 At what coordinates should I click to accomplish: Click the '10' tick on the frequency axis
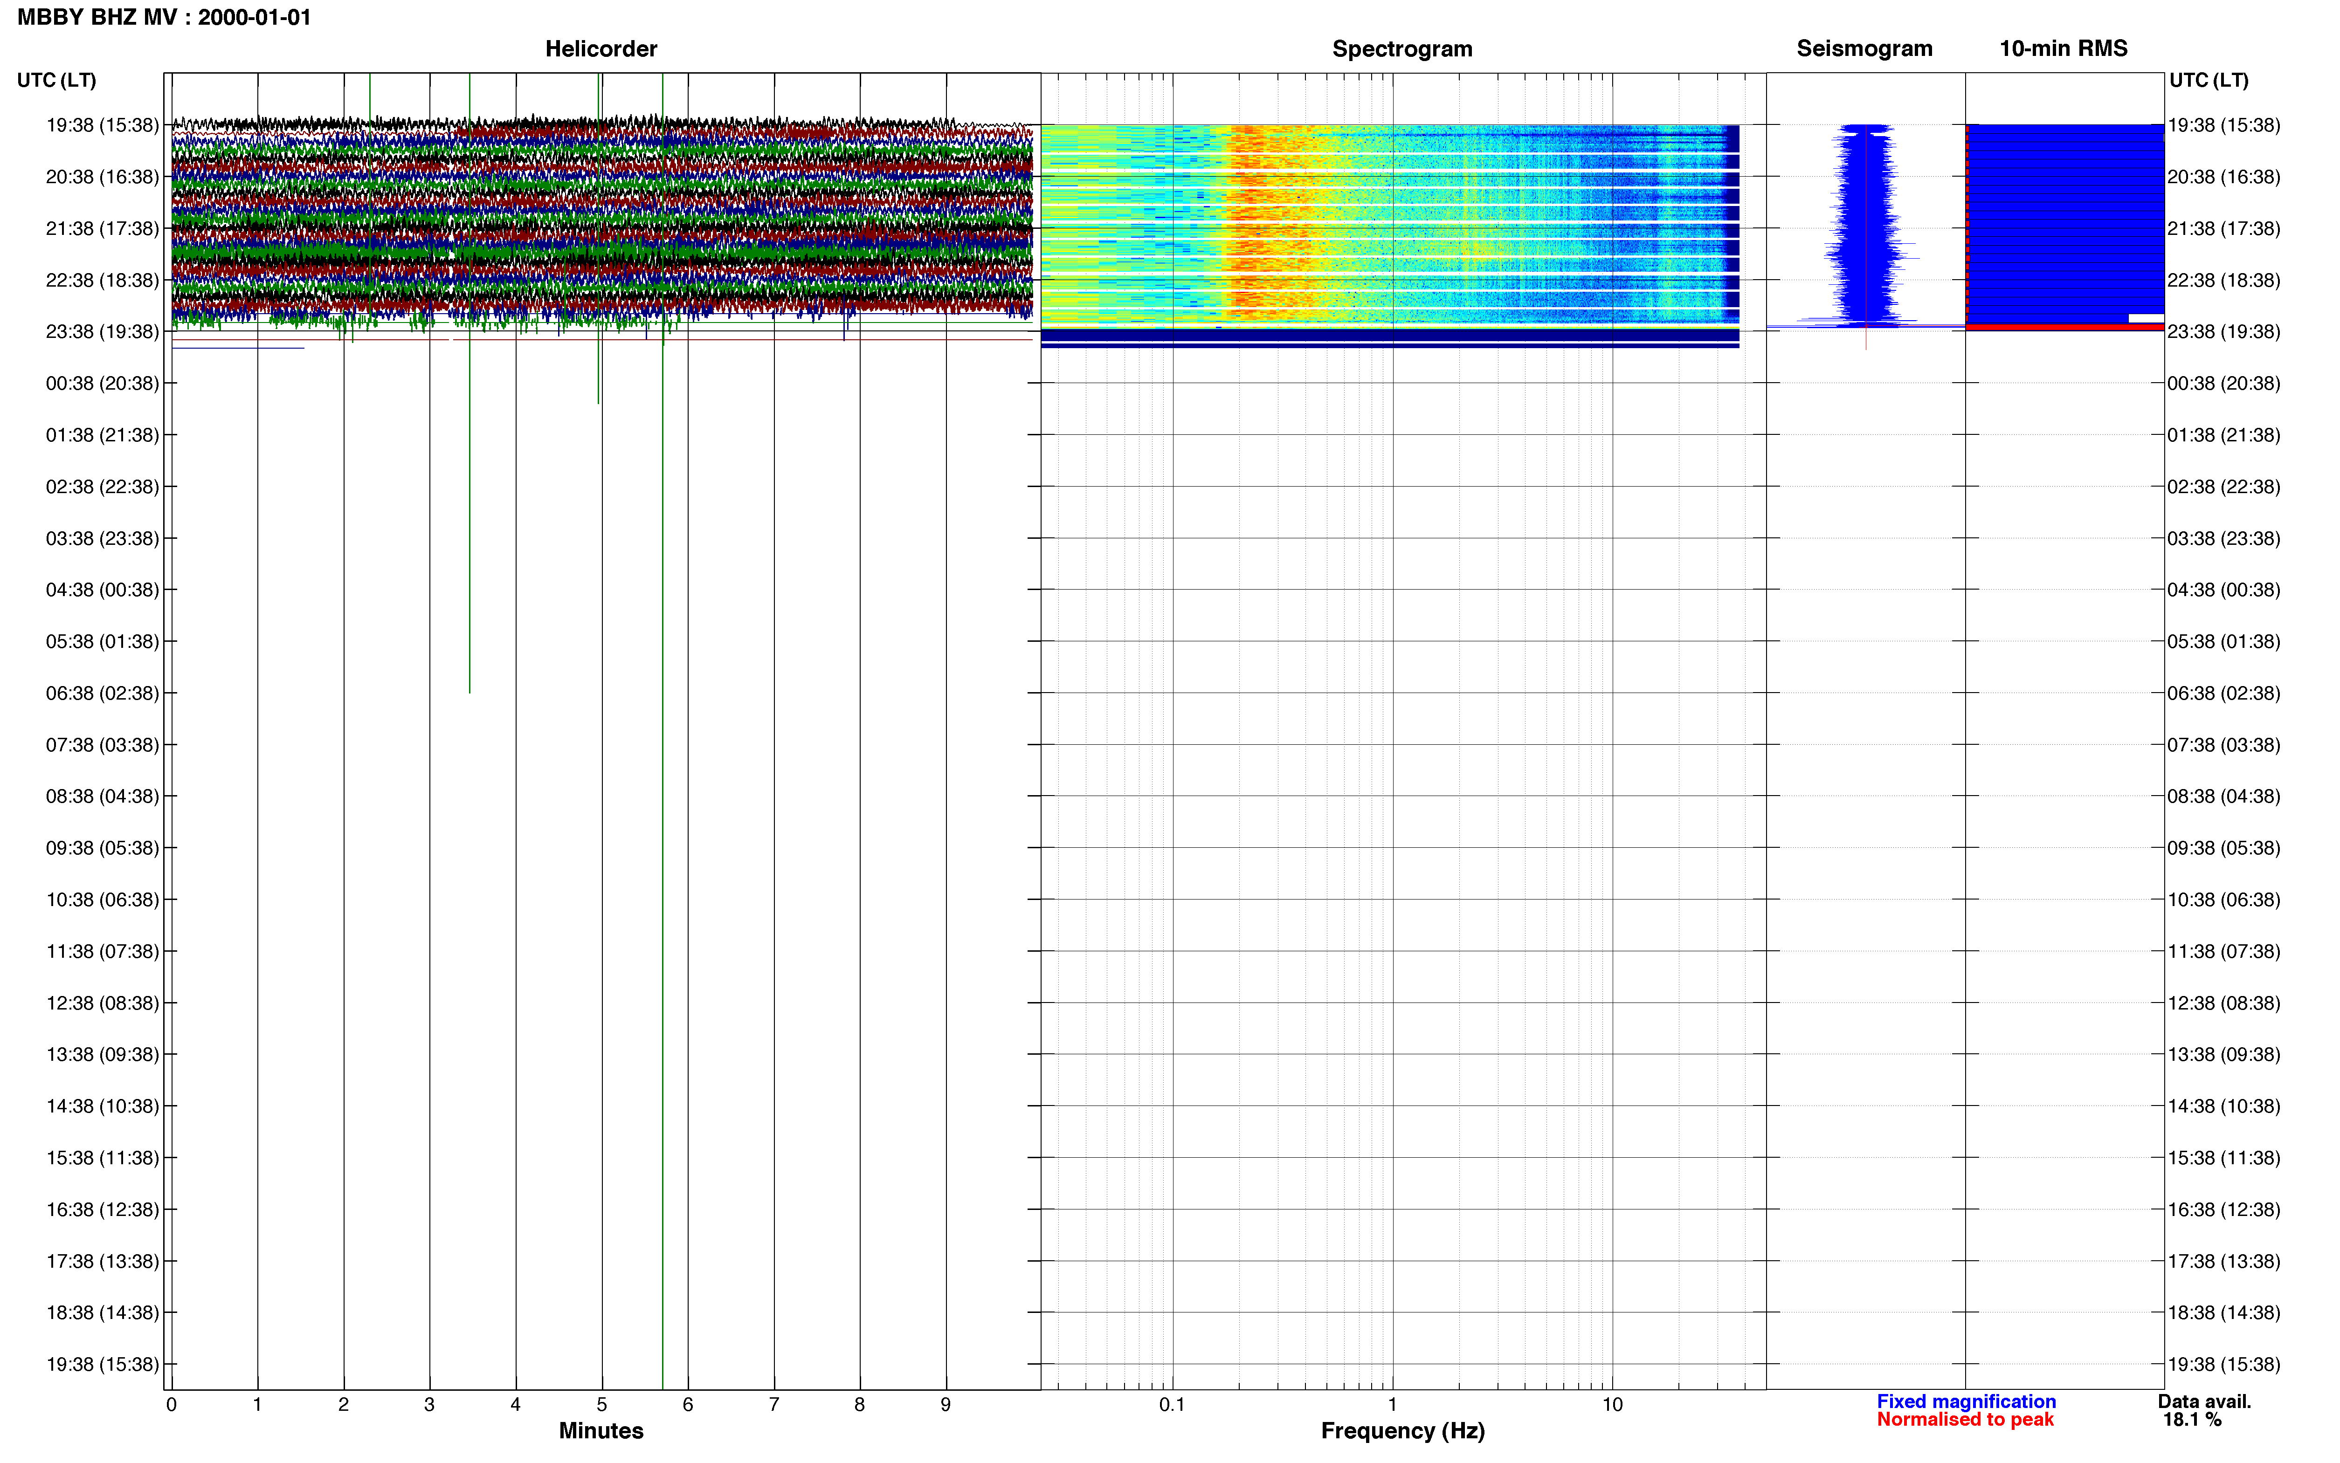click(1612, 1404)
